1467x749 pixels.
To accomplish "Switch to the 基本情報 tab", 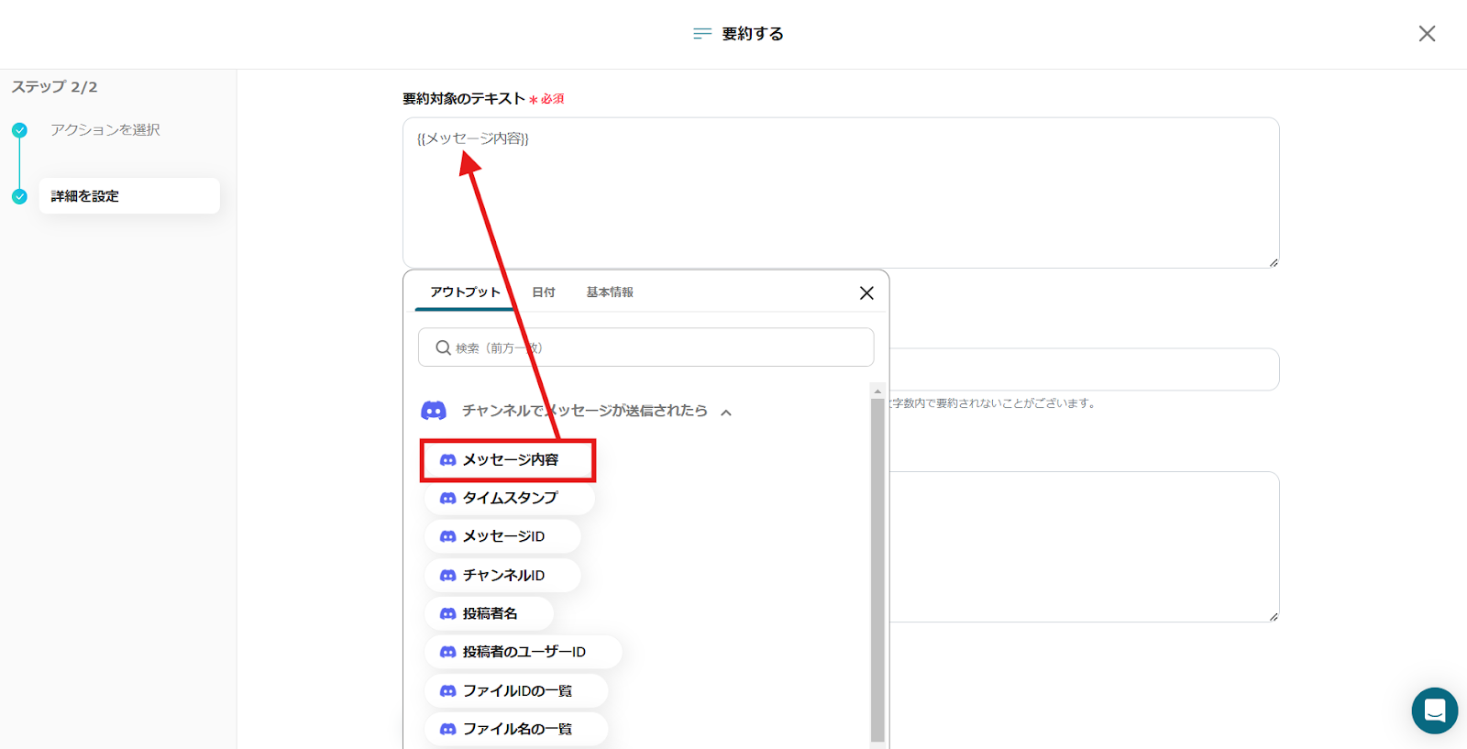I will click(x=610, y=292).
